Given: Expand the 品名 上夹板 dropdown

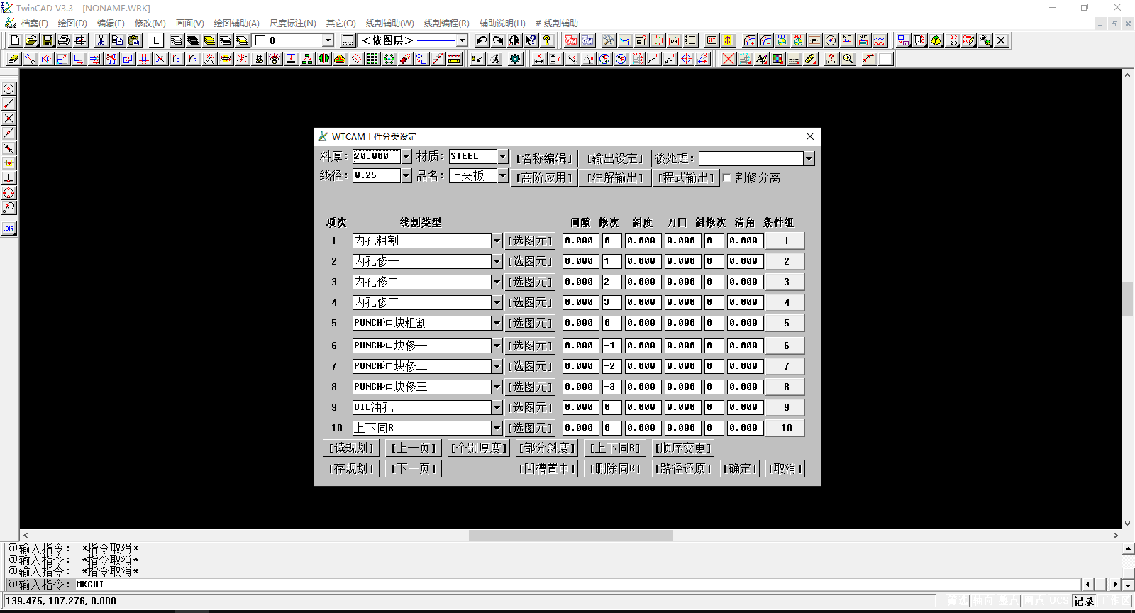Looking at the screenshot, I should [x=503, y=175].
